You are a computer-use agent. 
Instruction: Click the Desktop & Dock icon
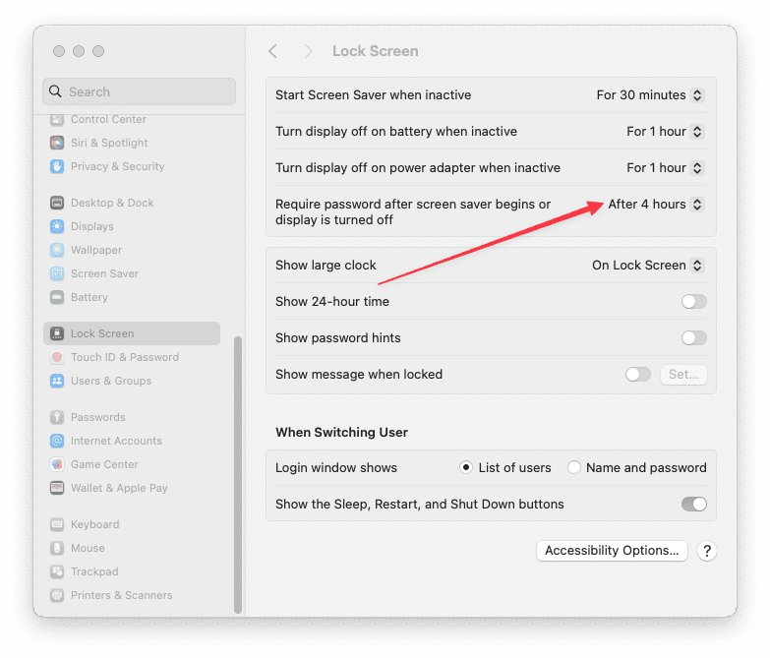point(57,203)
